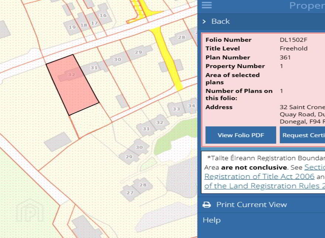This screenshot has width=325, height=238.
Task: Open the Help menu item
Action: point(212,220)
